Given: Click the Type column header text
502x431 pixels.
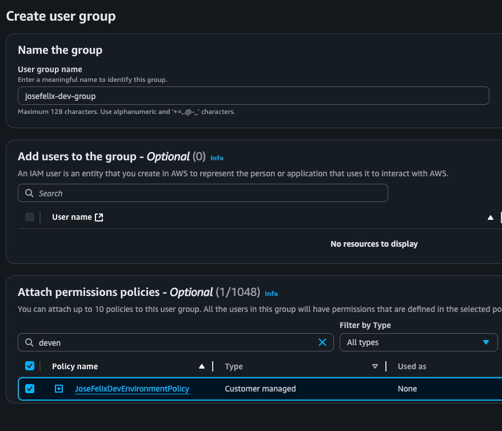Looking at the screenshot, I should 234,366.
